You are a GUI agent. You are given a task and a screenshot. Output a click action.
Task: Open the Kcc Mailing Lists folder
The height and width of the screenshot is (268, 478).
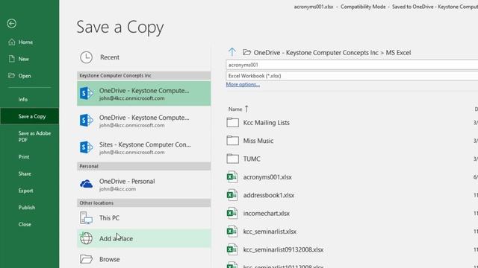pos(266,123)
